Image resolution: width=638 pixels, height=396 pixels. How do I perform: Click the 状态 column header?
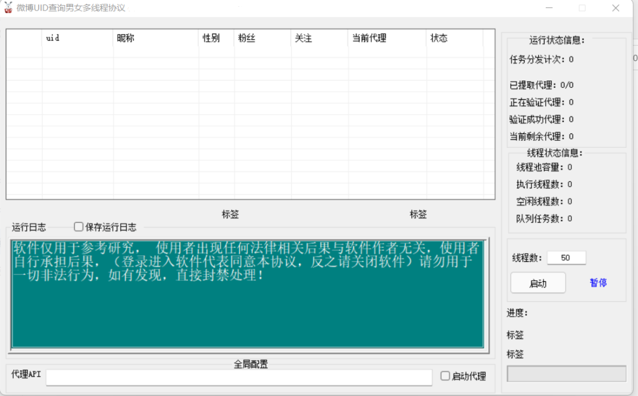click(454, 39)
